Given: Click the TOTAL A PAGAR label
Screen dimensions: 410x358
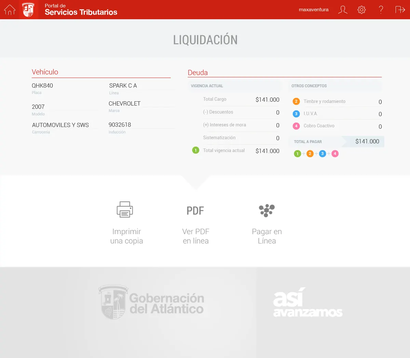Looking at the screenshot, I should (308, 142).
